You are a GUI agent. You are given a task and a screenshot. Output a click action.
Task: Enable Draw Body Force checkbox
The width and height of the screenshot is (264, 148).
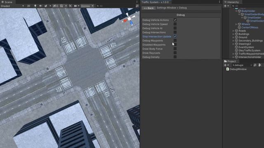coord(175,49)
